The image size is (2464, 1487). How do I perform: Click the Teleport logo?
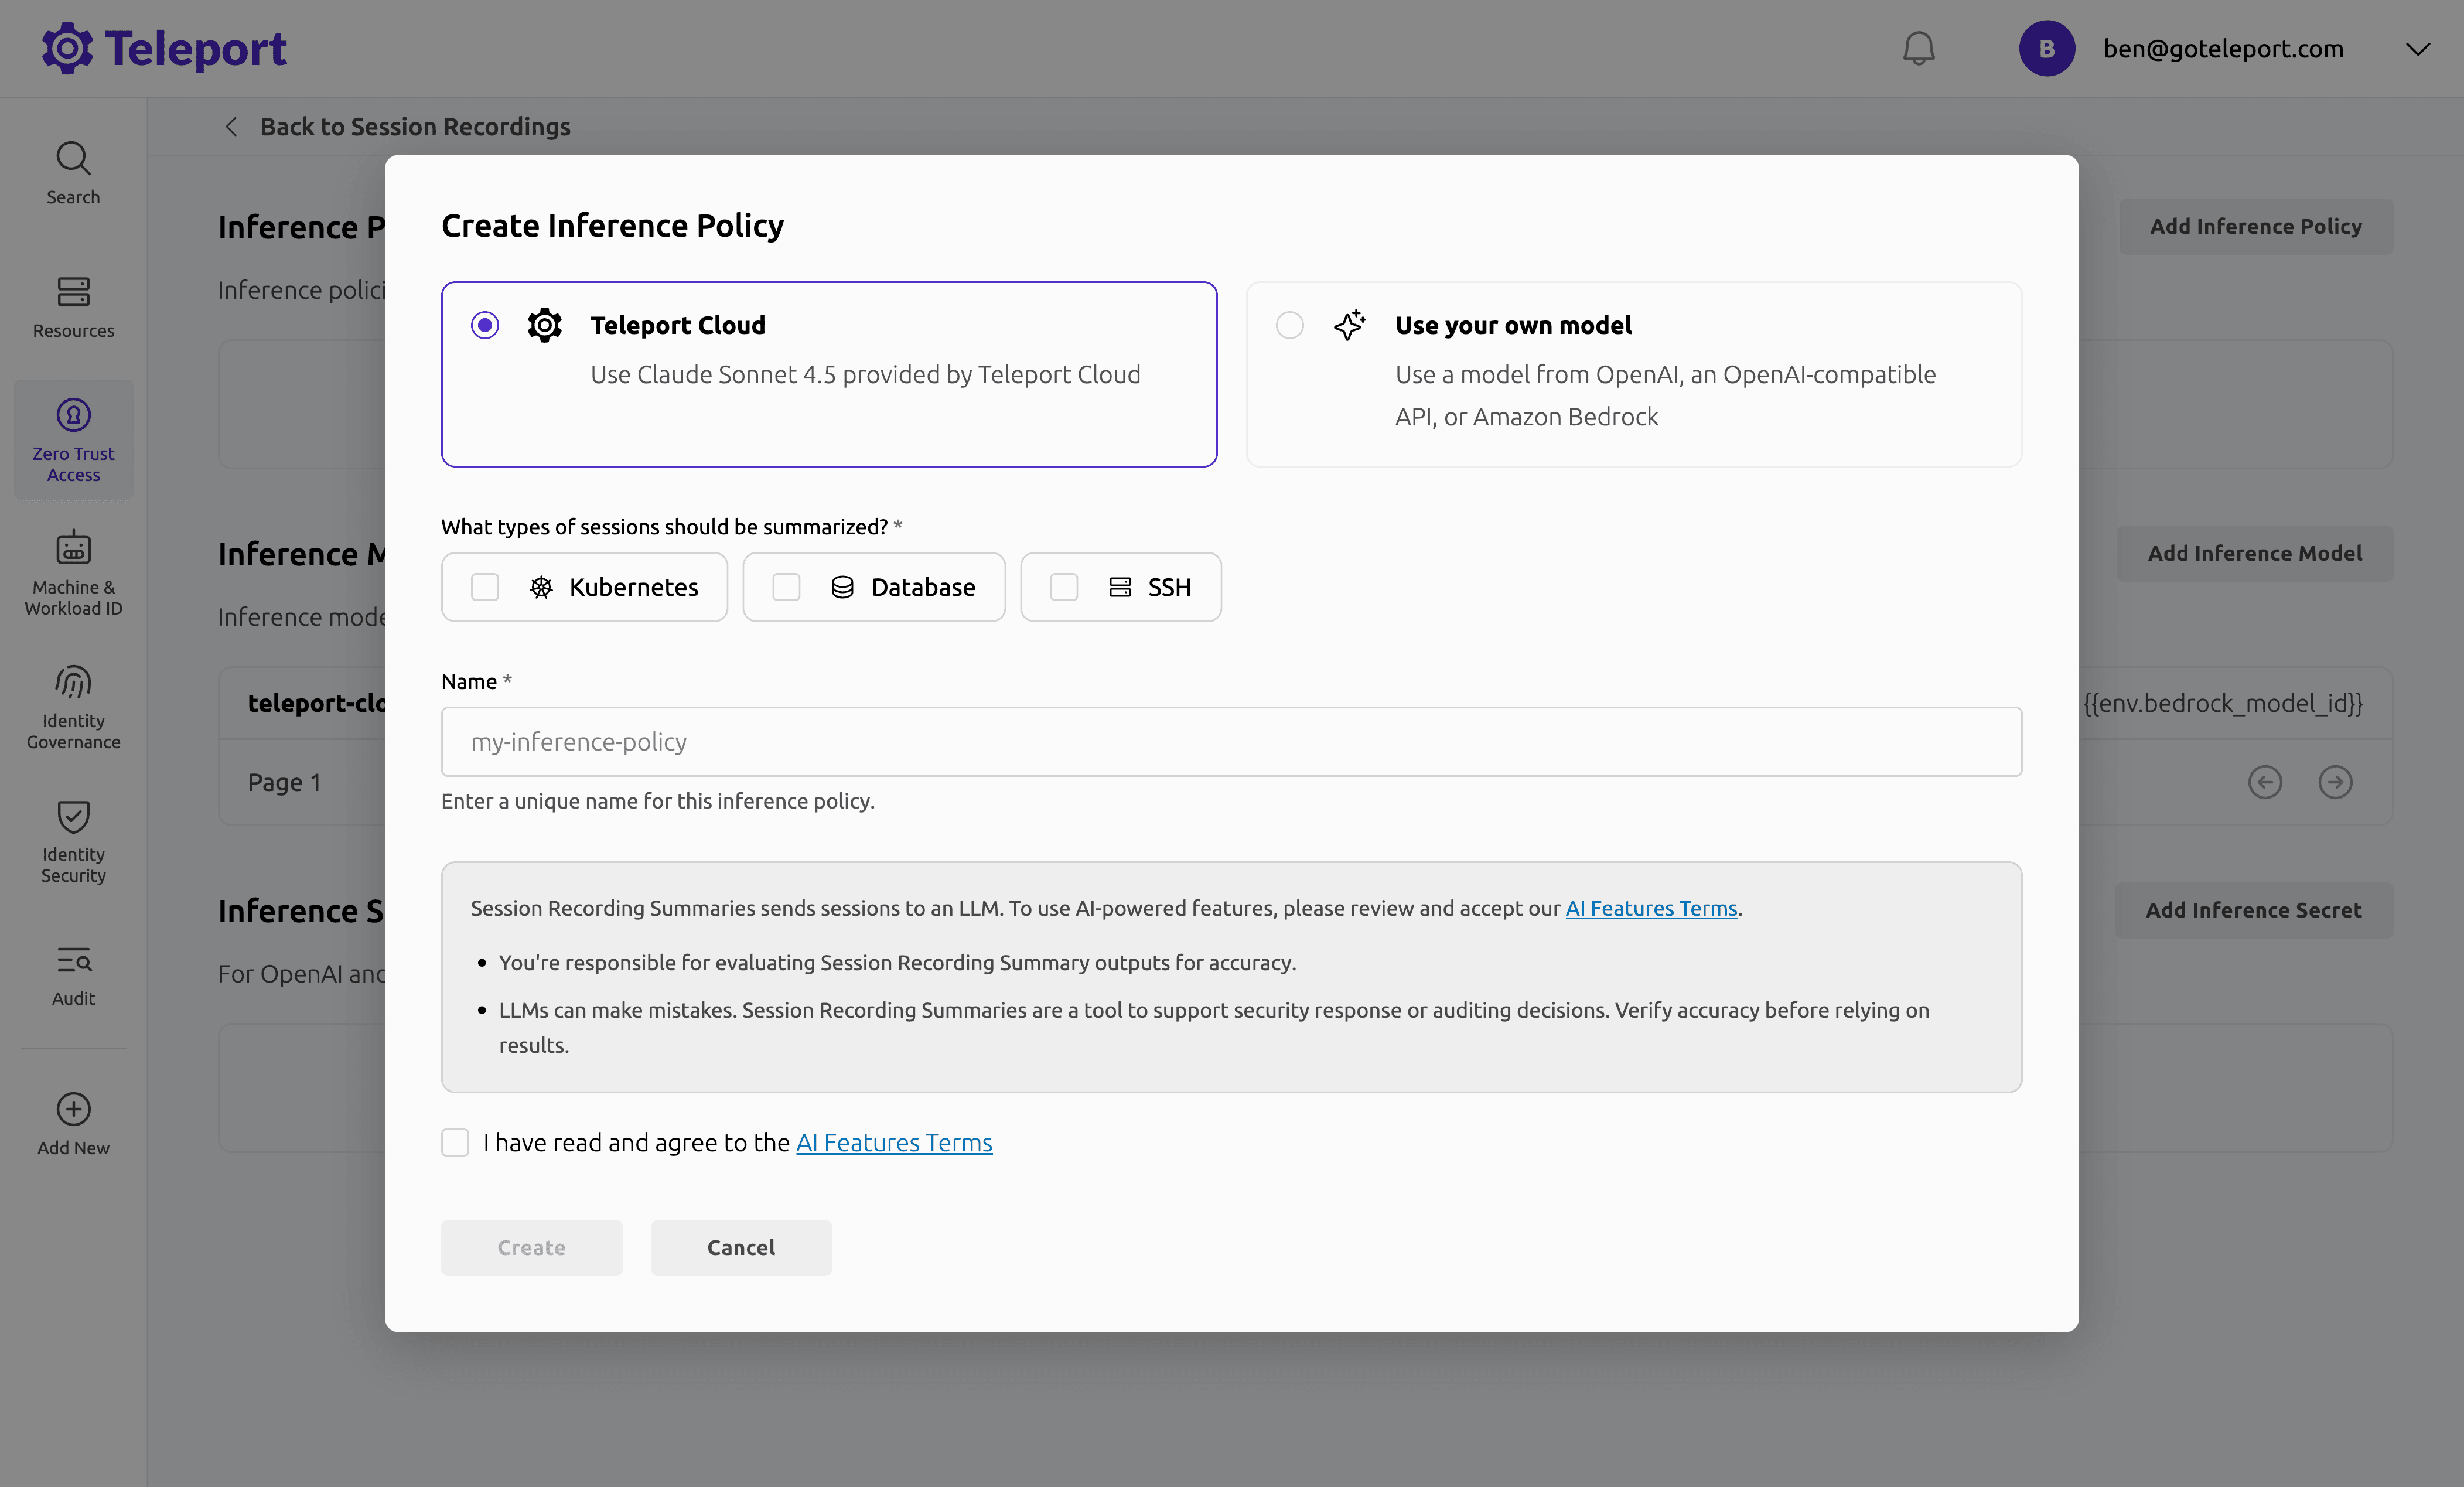[163, 47]
